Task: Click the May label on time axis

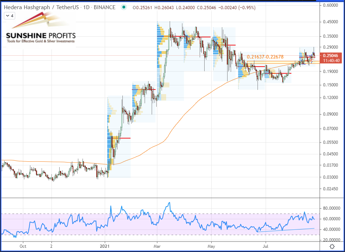Action: (211, 246)
